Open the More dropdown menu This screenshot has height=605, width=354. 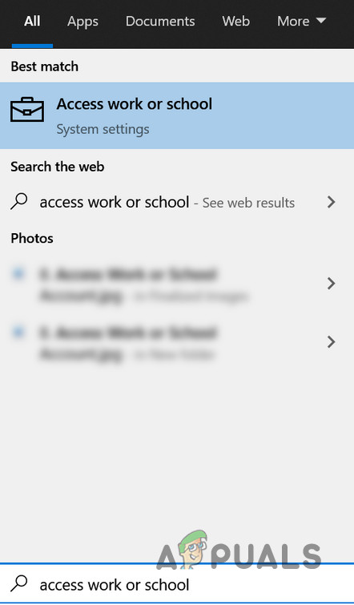(302, 22)
